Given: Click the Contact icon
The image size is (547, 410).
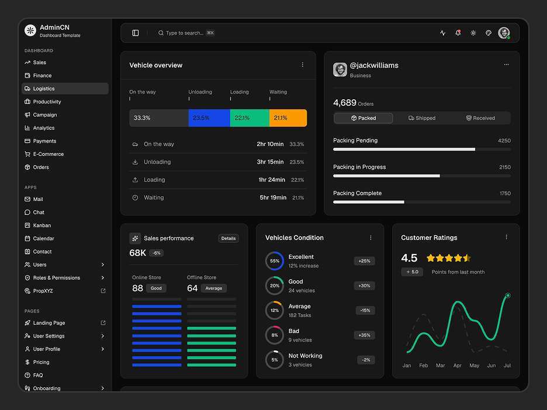Looking at the screenshot, I should tap(27, 251).
